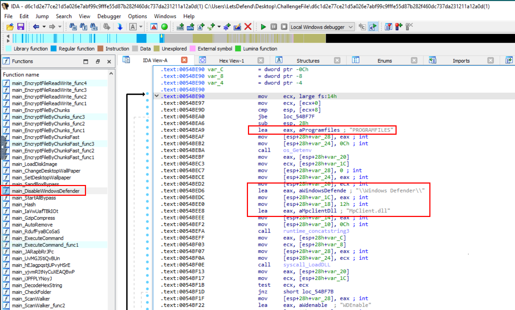Viewport: 515px width, 310px height.
Task: Click the Save database icon
Action: [21, 27]
